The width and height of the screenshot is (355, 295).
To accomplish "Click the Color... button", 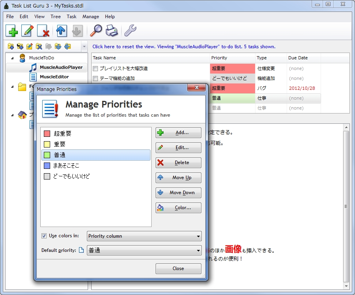I will click(178, 208).
